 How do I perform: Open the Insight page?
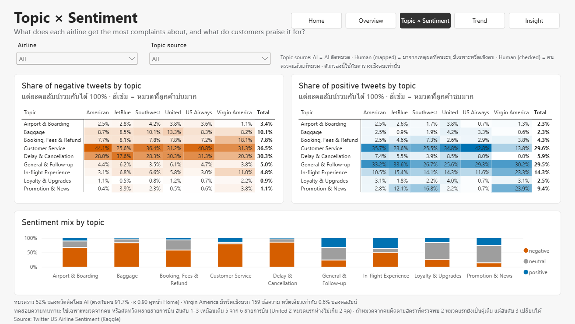534,21
